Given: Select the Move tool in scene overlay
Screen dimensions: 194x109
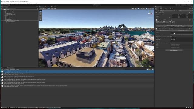Looking at the screenshot, I should (40, 13).
